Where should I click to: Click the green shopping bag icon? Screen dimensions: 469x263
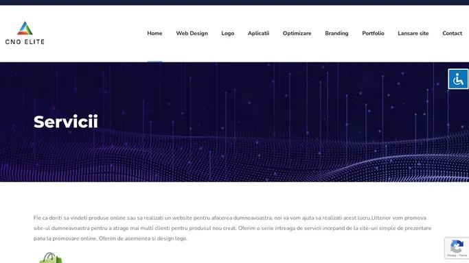pyautogui.click(x=51, y=258)
